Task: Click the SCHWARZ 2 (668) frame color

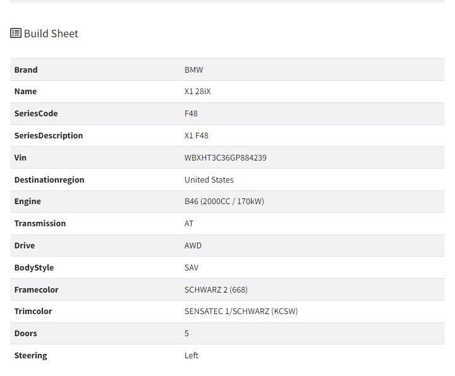Action: (215, 289)
